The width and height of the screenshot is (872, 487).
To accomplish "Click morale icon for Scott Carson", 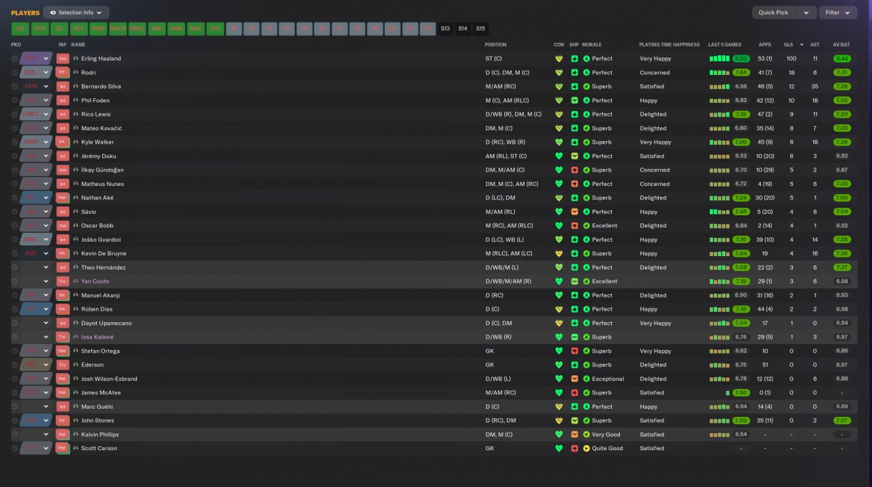I will (587, 448).
